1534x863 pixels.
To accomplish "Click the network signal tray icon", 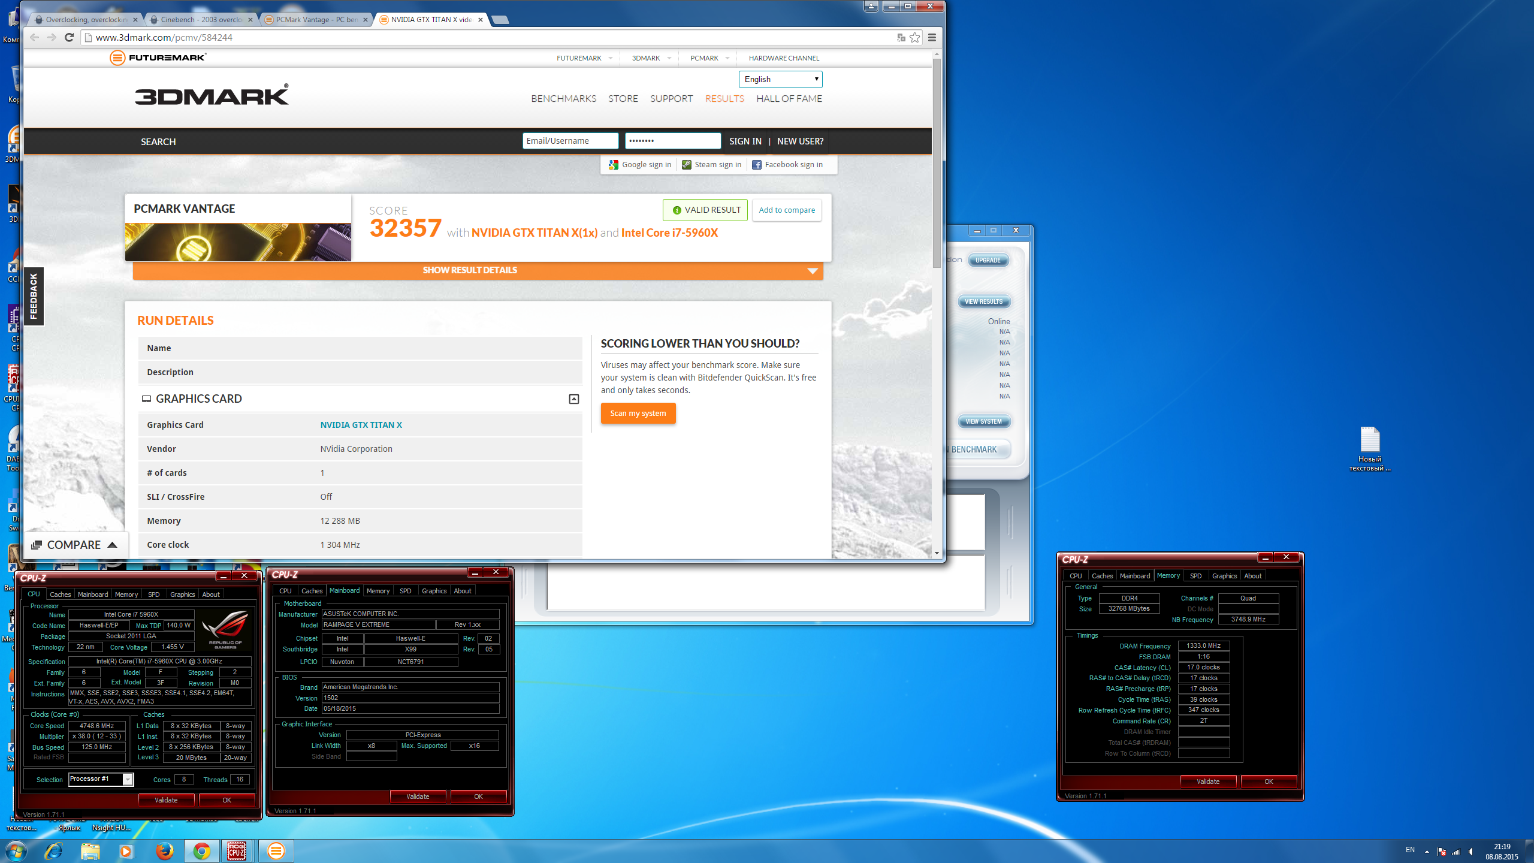I will [1456, 852].
